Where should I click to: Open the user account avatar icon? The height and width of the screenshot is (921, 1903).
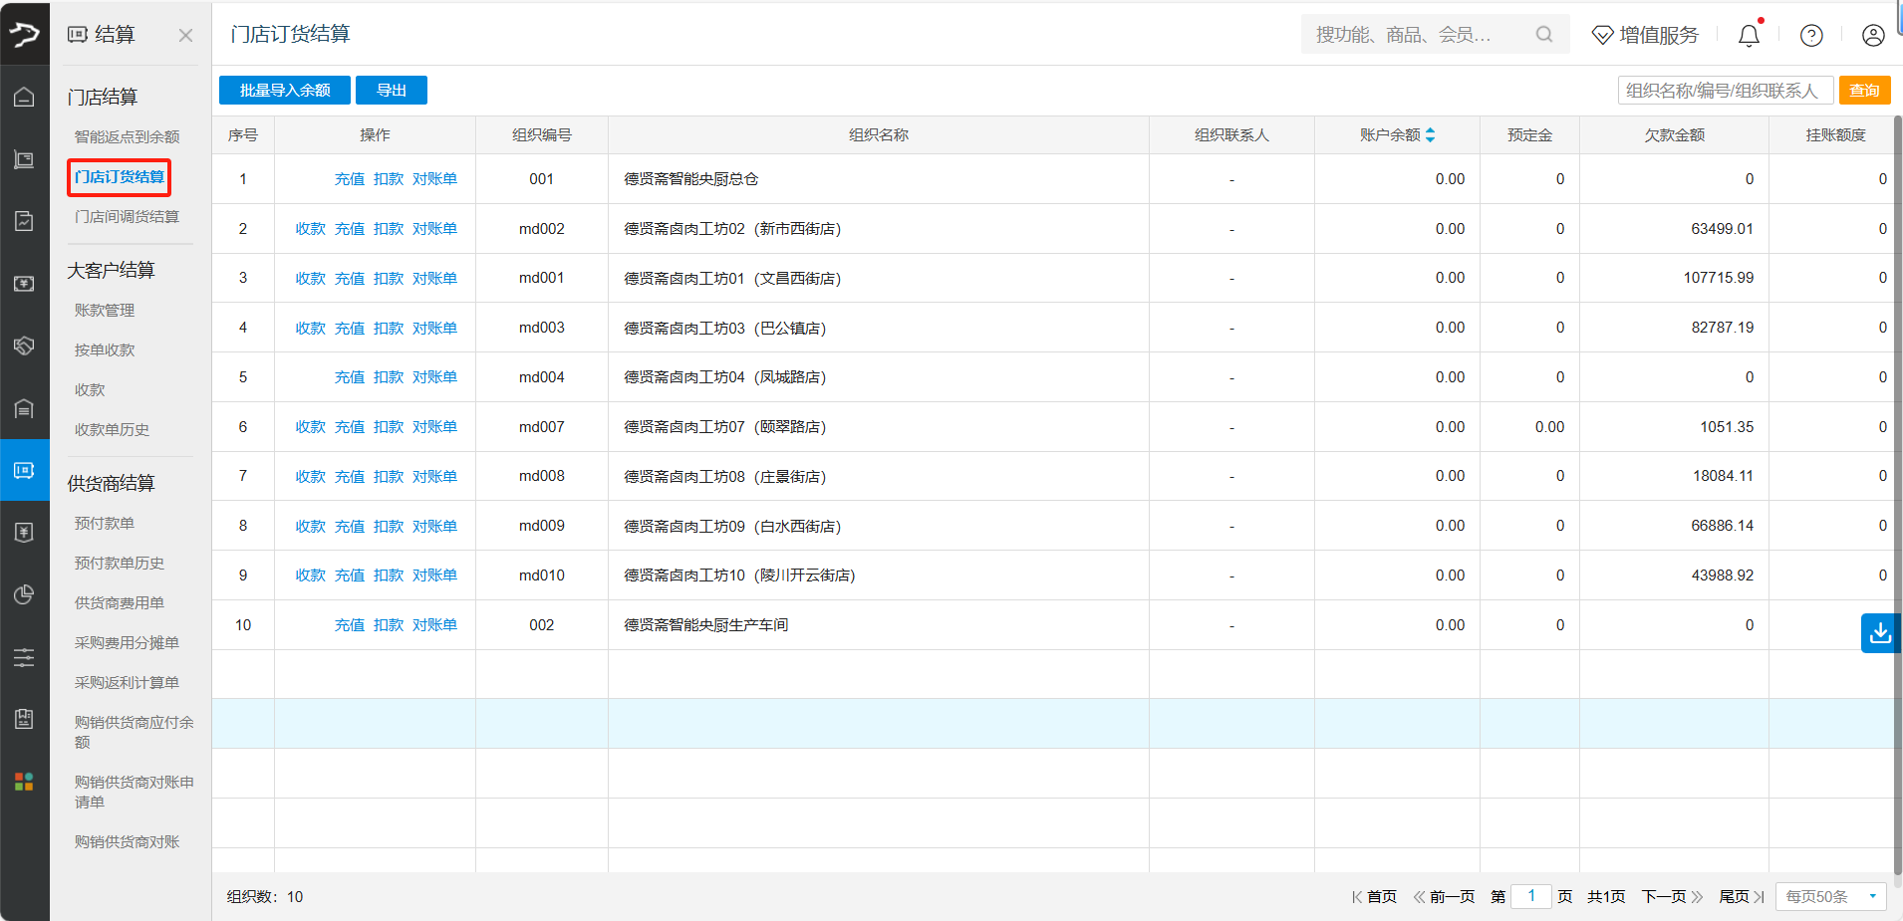tap(1873, 35)
